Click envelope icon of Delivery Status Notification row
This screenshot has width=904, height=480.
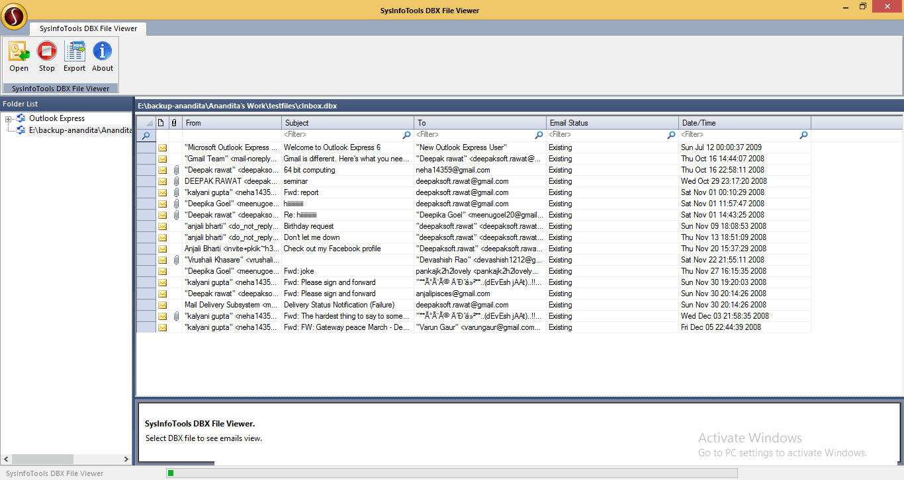click(162, 305)
